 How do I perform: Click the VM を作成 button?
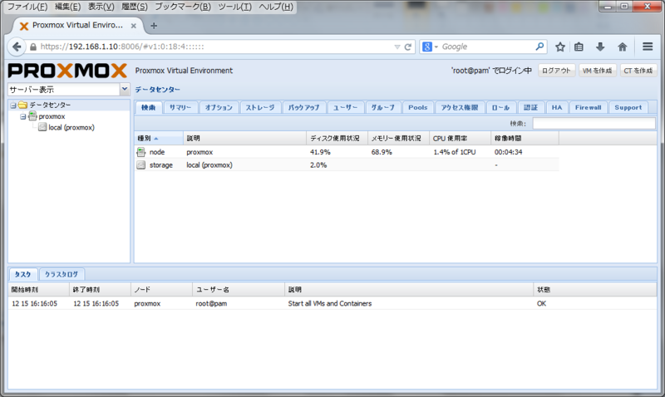[597, 71]
